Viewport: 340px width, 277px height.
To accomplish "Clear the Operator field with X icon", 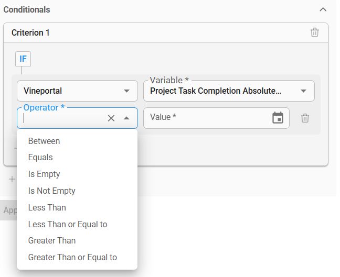I will (x=111, y=118).
